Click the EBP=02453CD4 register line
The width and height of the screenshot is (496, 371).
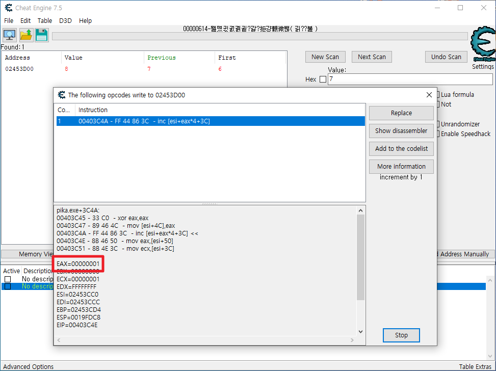(x=79, y=309)
